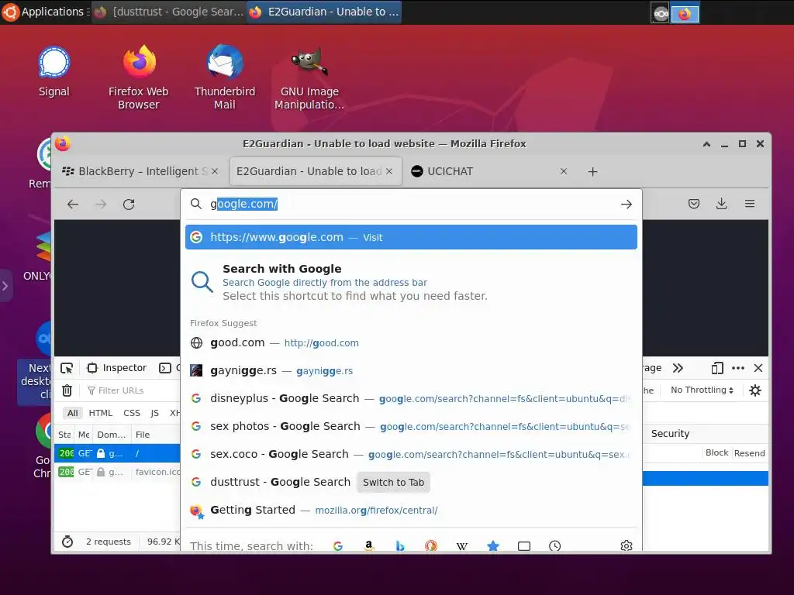
Task: Close the BlackBerry tab
Action: pyautogui.click(x=215, y=171)
